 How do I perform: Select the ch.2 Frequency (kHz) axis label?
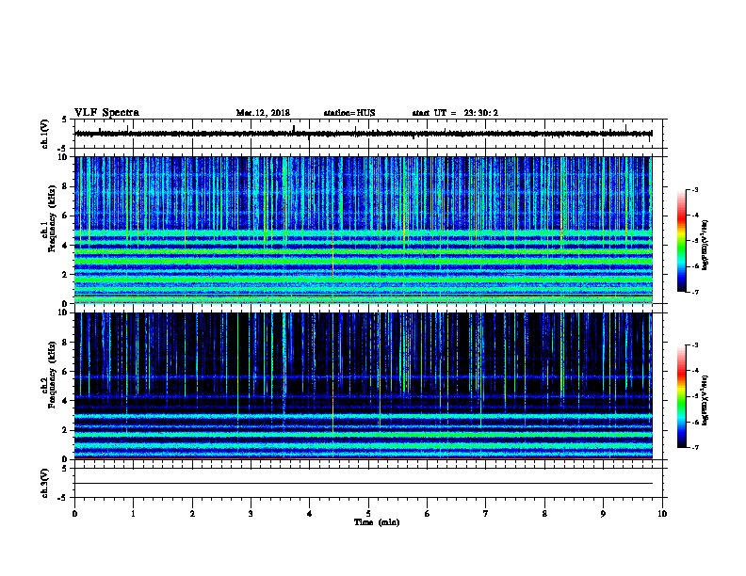(x=48, y=375)
